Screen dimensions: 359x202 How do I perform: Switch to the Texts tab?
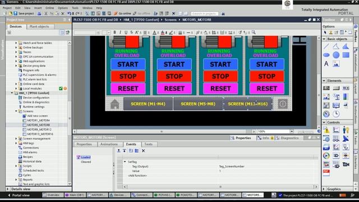pos(148,144)
